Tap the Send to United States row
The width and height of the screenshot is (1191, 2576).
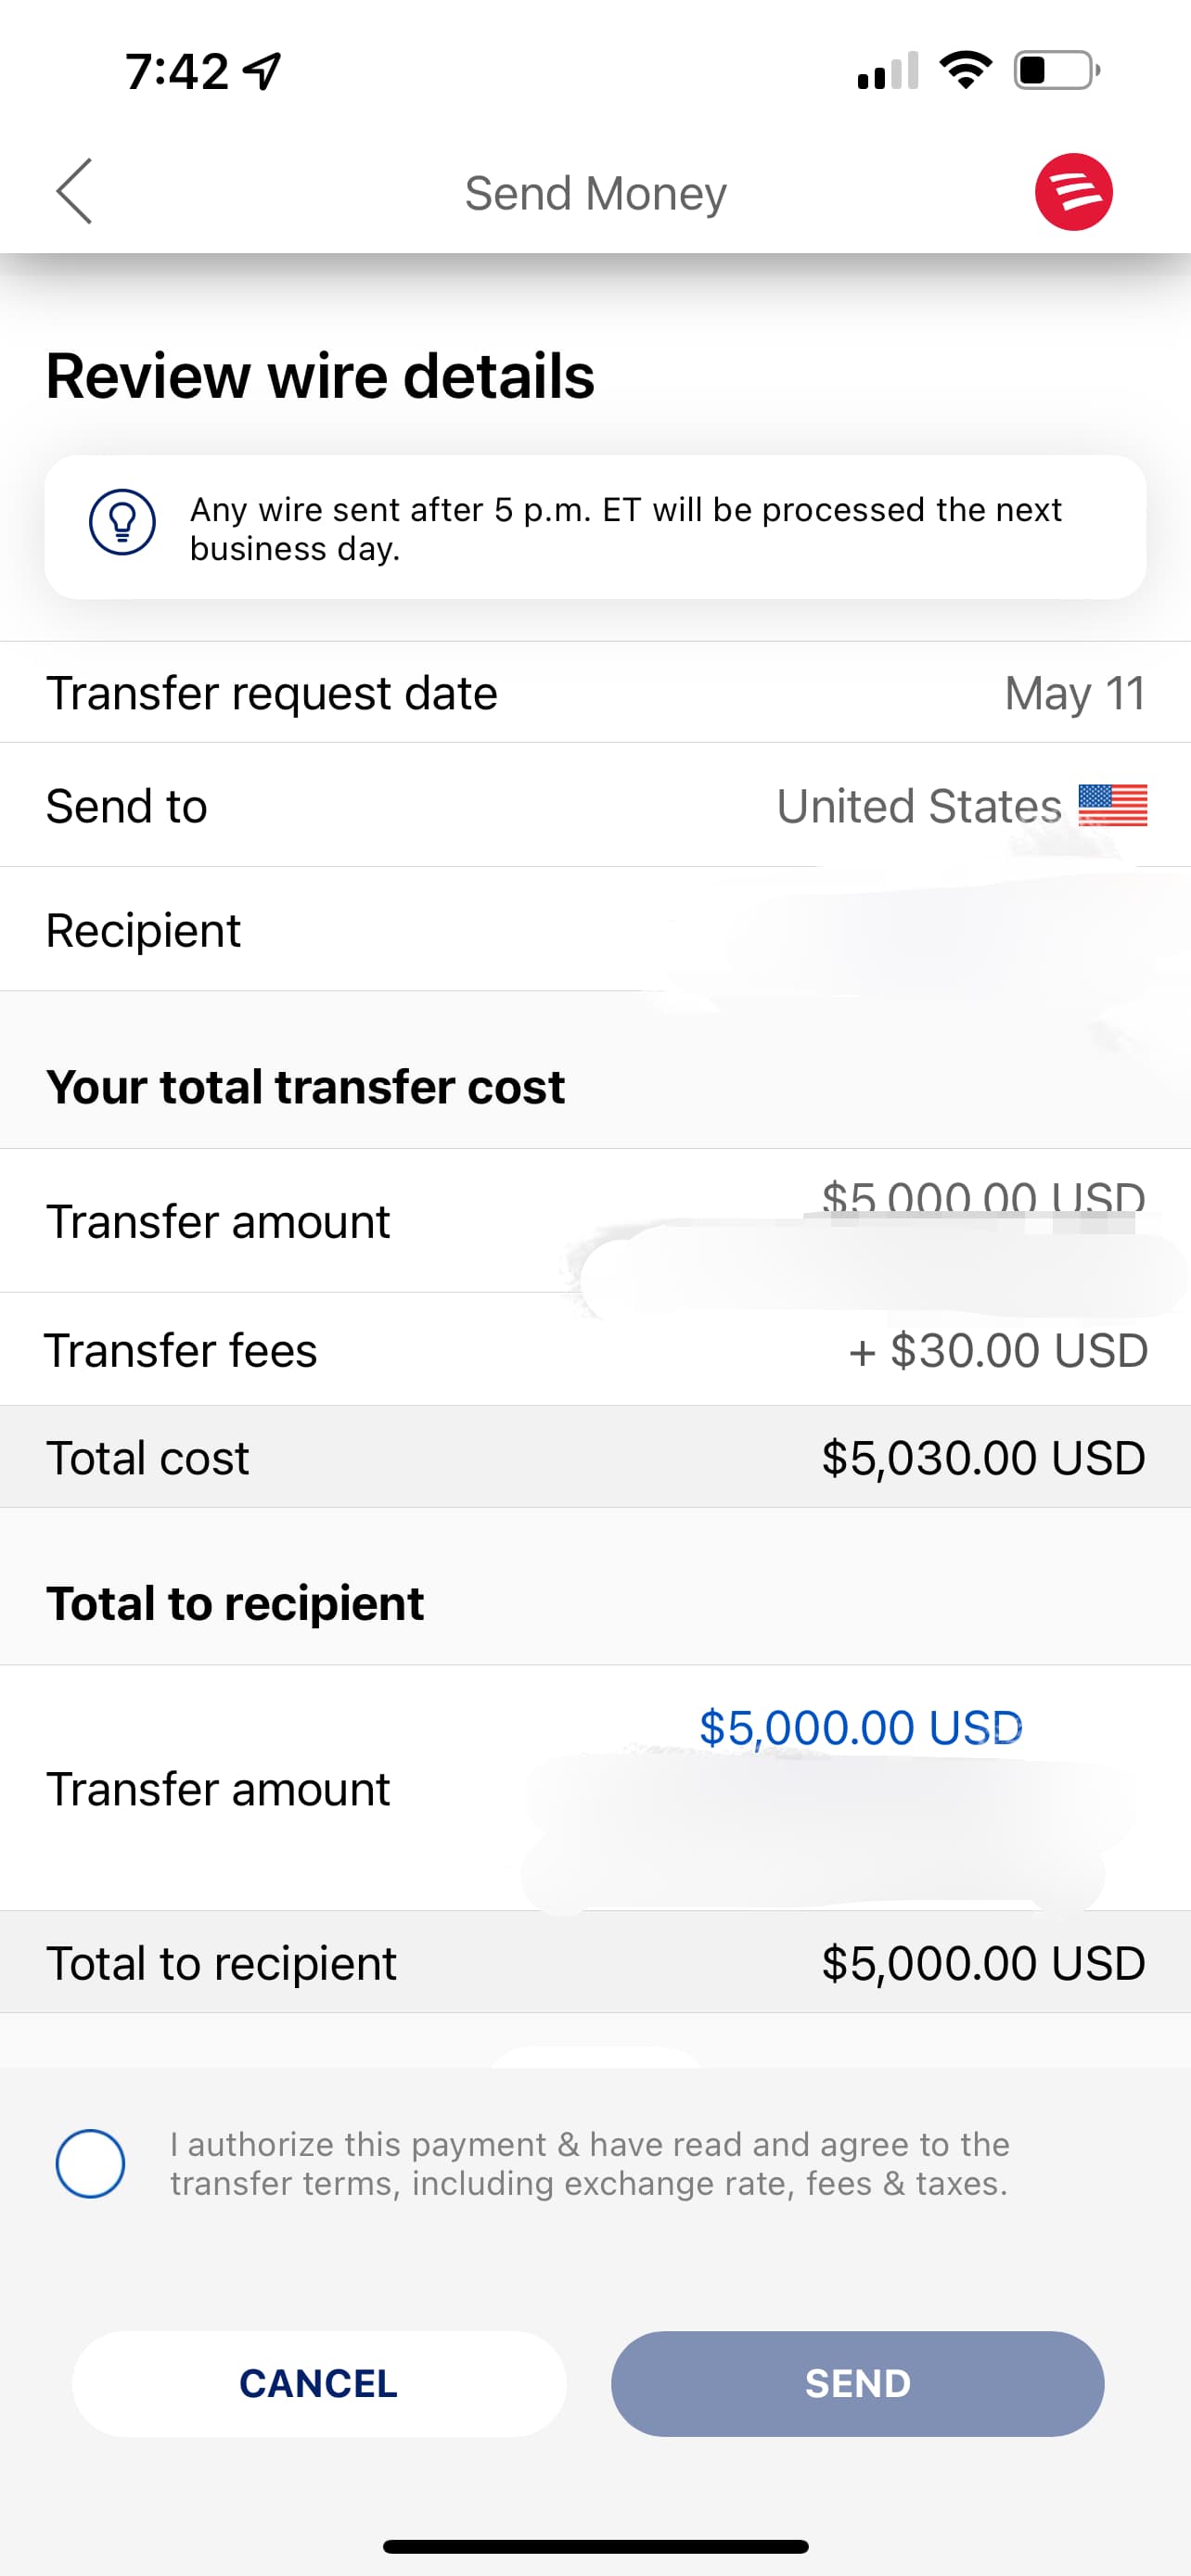pos(595,806)
